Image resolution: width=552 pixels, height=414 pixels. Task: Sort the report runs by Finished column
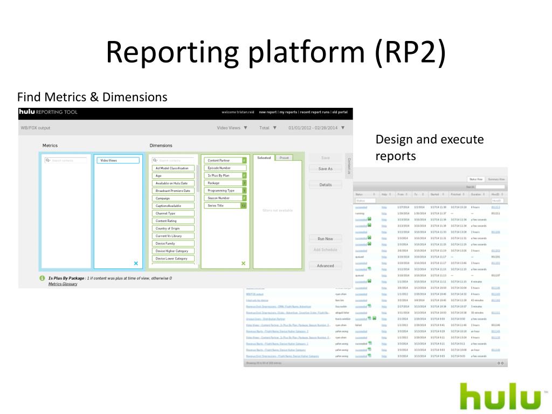[x=458, y=194]
